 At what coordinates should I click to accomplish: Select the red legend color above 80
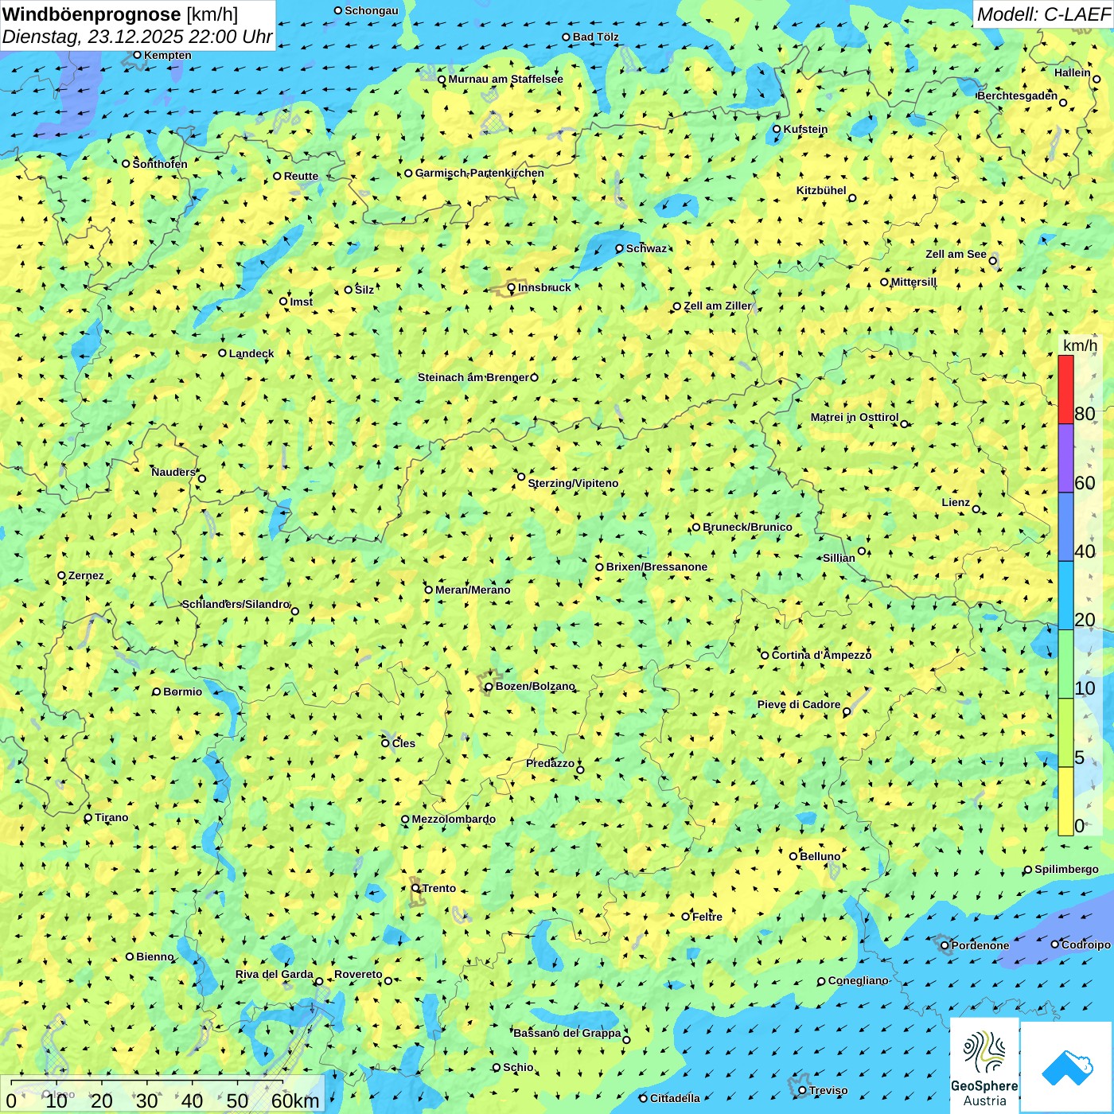[x=1065, y=389]
